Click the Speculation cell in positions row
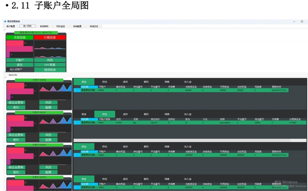Image resolution: width=308 pixels, height=191 pixels. 225,122
